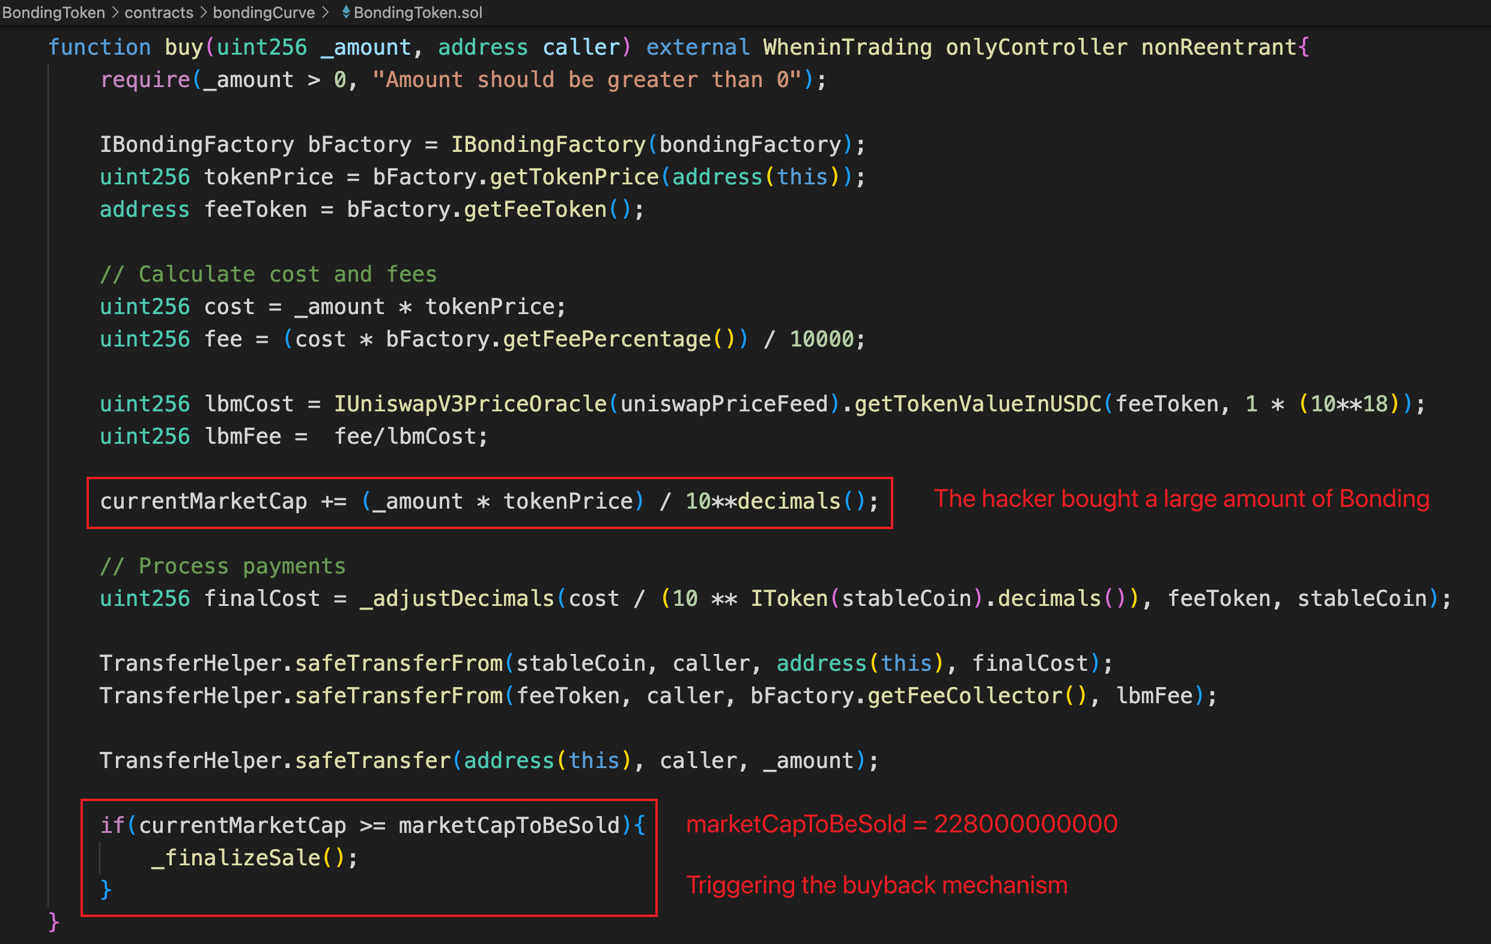Screen dimensions: 1491x944
Task: Click chevron after bondingCurve breadcrumb
Action: 326,13
